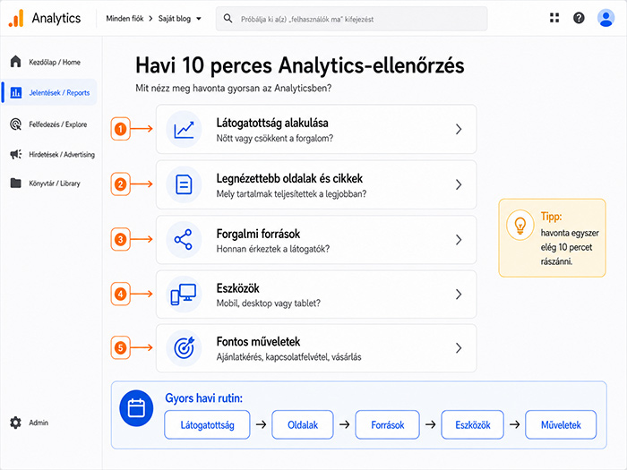Click the Minden fiók breadcrumb

click(125, 19)
